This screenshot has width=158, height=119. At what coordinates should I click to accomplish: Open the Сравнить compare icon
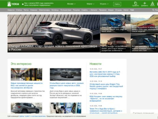[x=135, y=4]
